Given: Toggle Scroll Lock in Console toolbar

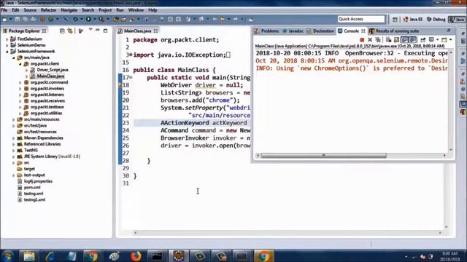Looking at the screenshot, I should click(x=396, y=40).
